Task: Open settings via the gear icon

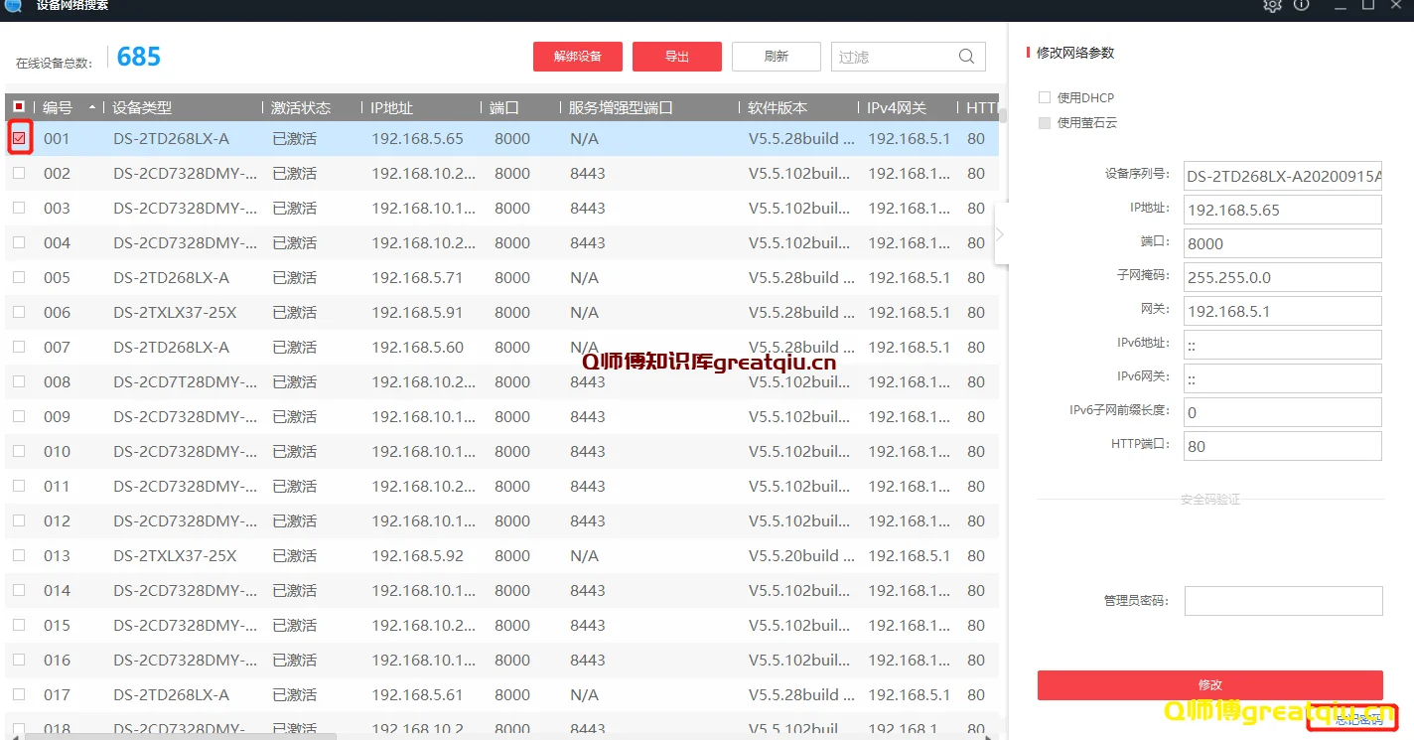Action: tap(1272, 6)
